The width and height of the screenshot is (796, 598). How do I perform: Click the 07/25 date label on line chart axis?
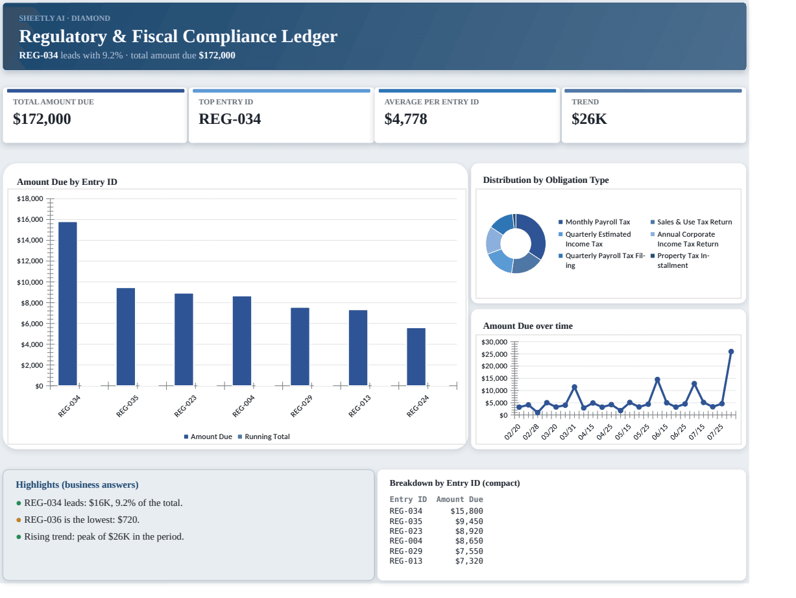[716, 432]
